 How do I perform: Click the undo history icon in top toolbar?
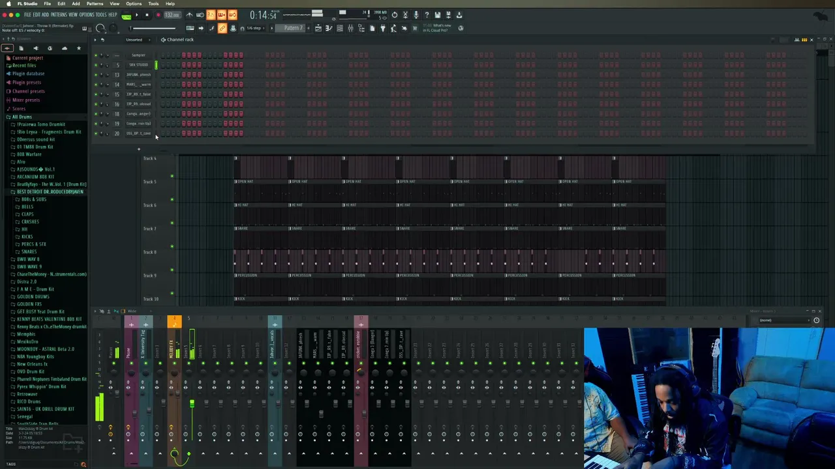click(x=395, y=15)
